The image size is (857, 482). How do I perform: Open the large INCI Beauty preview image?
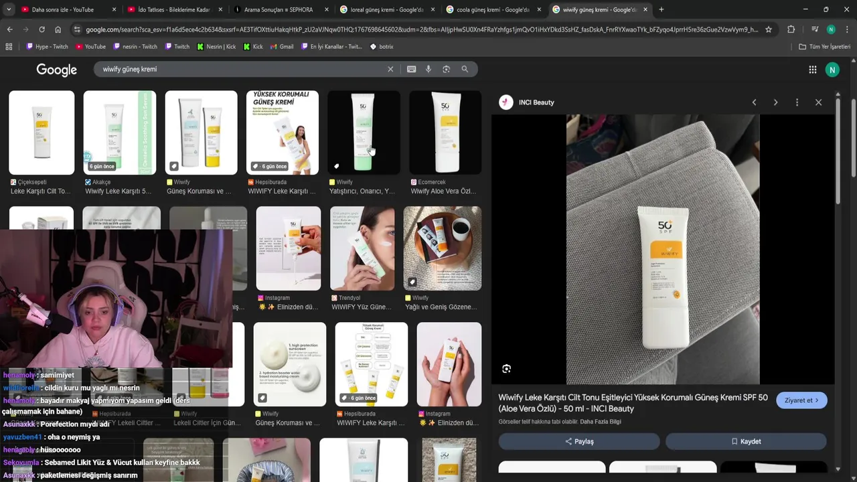[x=663, y=249]
